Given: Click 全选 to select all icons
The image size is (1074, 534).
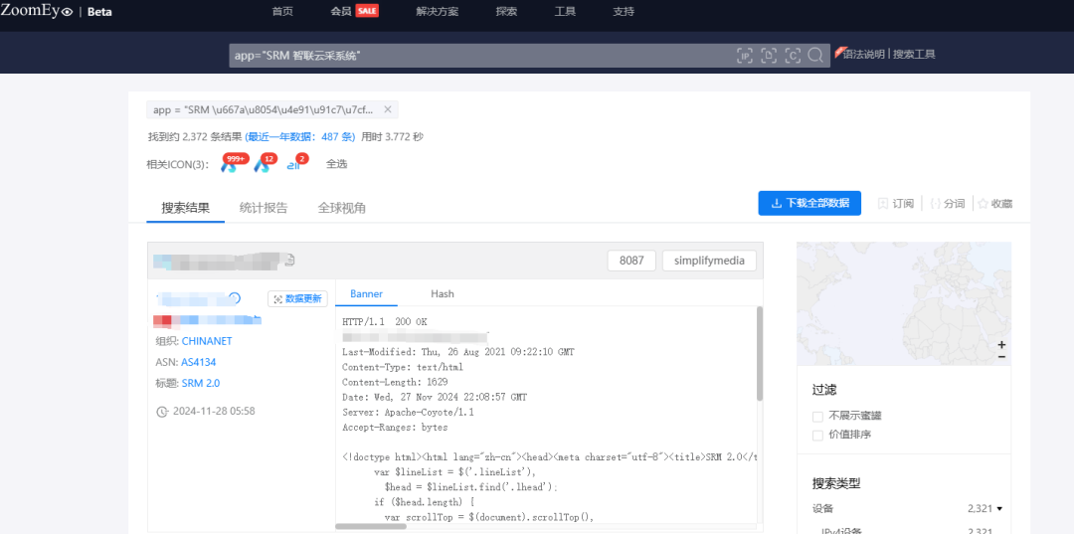Looking at the screenshot, I should (x=336, y=164).
